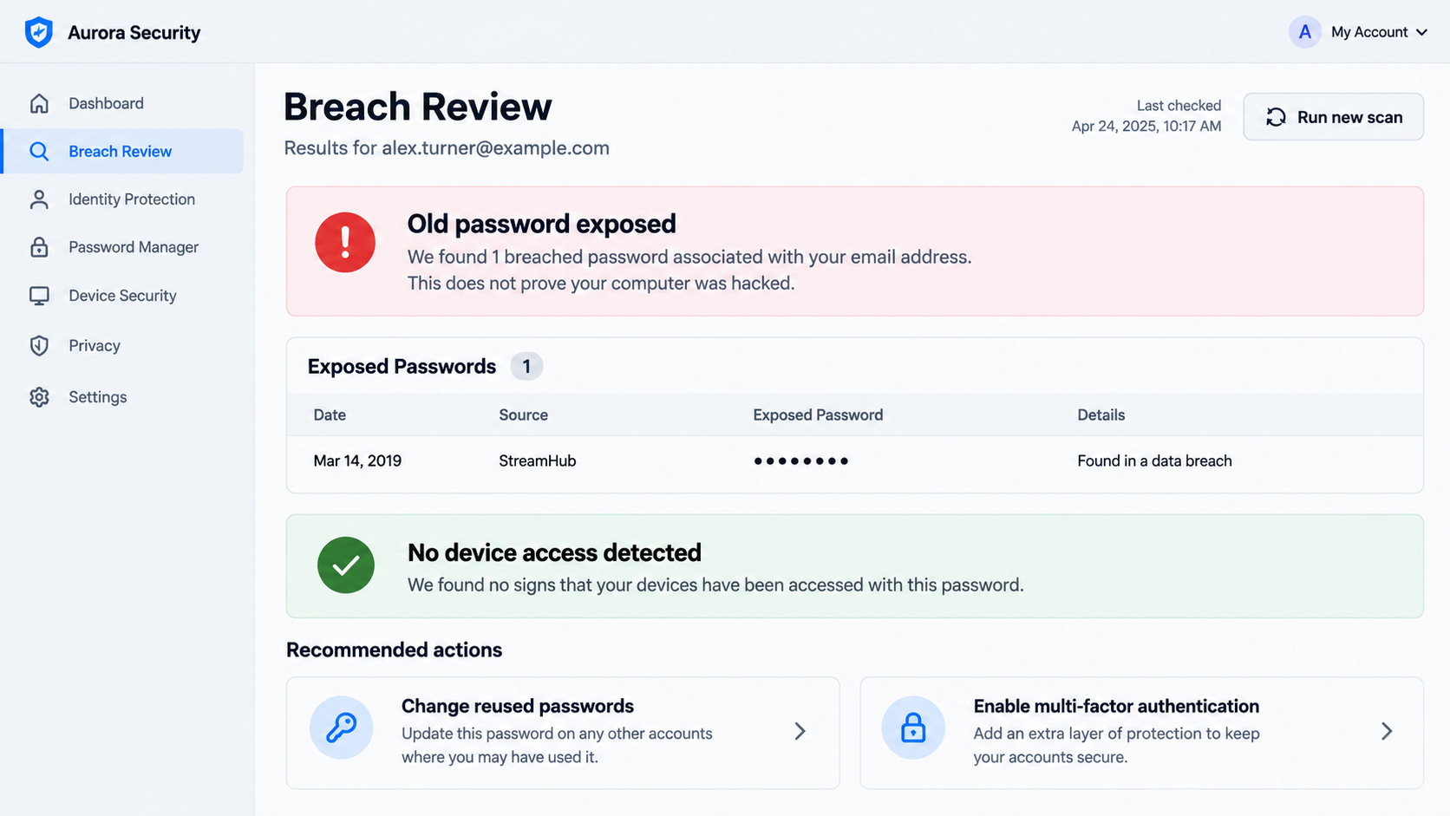Click 'Found in a data breach' details
Image resolution: width=1450 pixels, height=816 pixels.
tap(1154, 461)
